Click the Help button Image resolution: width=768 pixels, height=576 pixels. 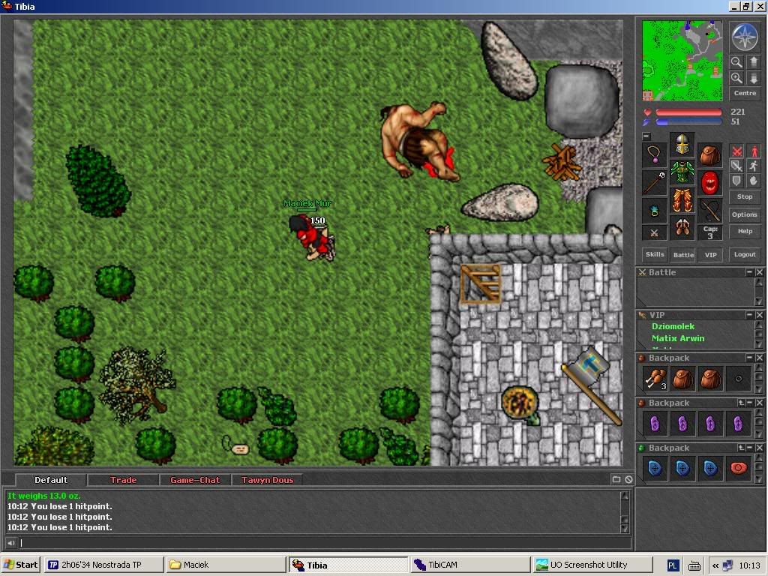[745, 231]
